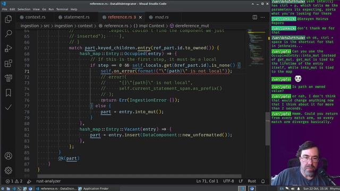Open the Selection menu

(x=24, y=10)
